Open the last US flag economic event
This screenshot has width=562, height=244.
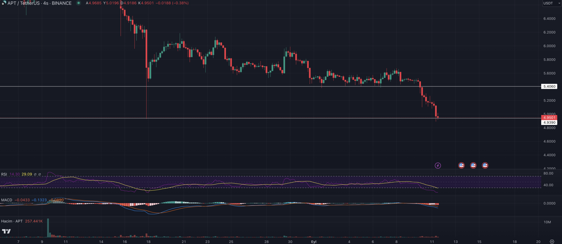point(485,165)
